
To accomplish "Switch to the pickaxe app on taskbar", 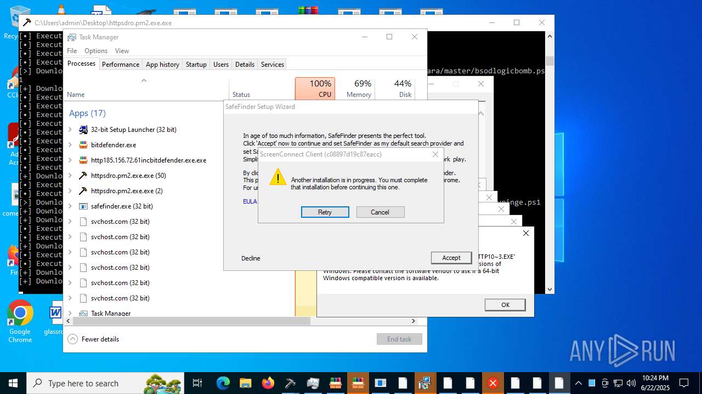I will point(291,383).
